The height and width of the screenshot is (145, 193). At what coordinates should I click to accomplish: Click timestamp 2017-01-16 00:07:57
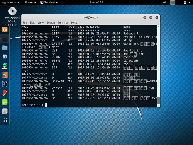(x=93, y=91)
